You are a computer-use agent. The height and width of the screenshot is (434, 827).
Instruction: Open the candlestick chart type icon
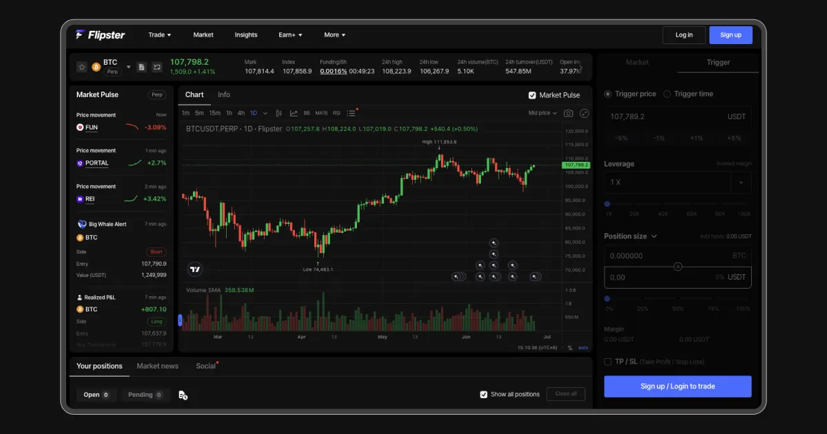(278, 113)
